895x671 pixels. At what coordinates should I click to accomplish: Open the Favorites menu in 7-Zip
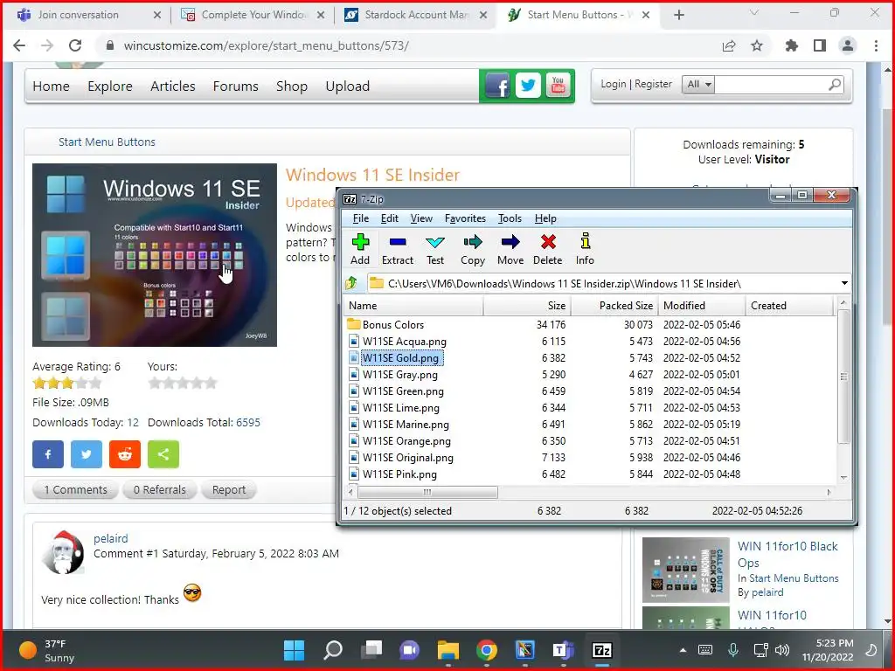click(465, 218)
